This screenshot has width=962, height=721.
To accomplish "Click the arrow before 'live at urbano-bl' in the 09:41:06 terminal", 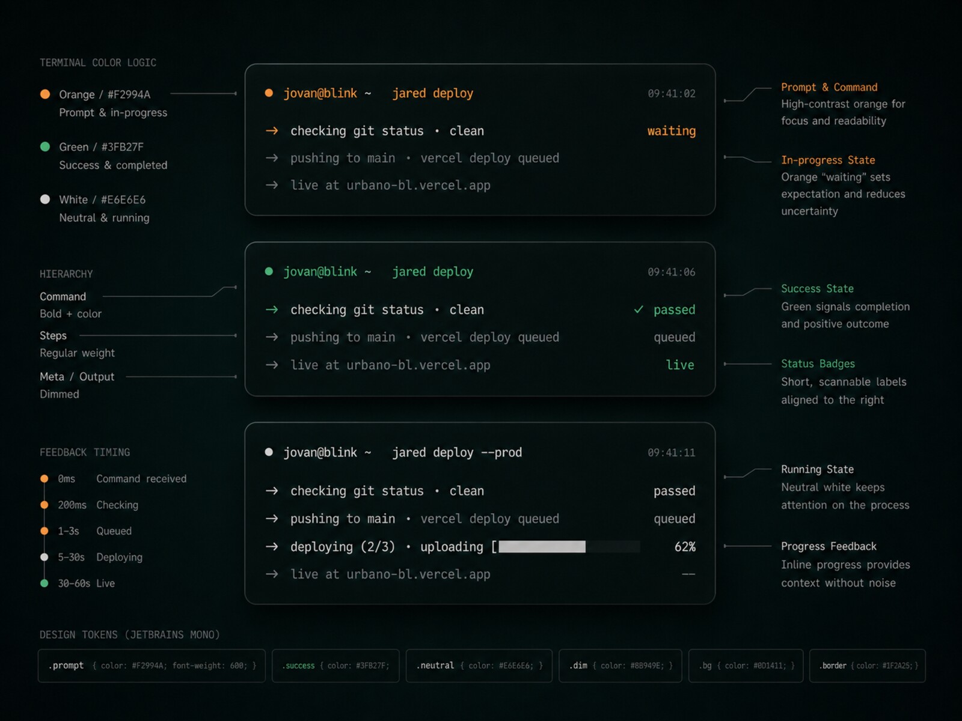I will click(x=272, y=365).
